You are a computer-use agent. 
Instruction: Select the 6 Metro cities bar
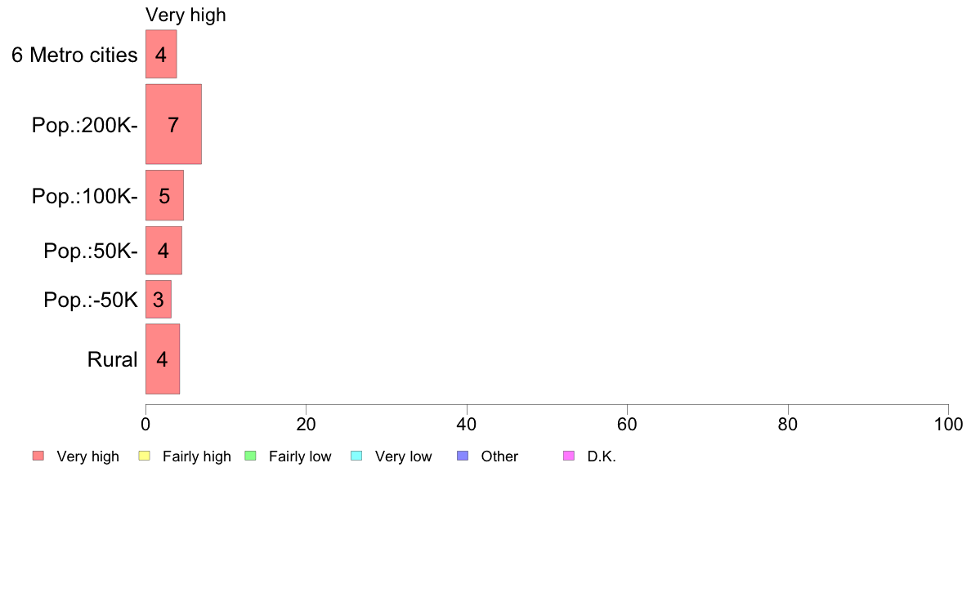(161, 55)
